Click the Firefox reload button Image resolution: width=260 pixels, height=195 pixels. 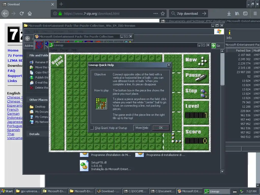tap(22, 13)
